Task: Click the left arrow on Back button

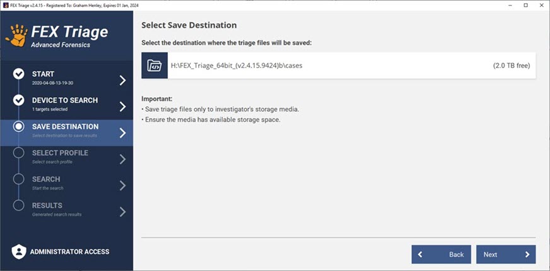Action: 421,255
